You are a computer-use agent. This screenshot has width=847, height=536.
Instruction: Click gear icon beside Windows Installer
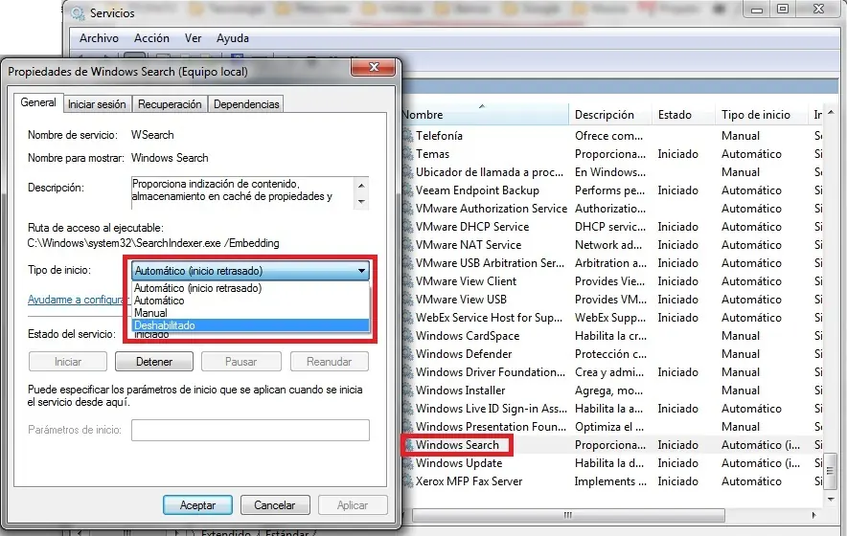[x=408, y=391]
